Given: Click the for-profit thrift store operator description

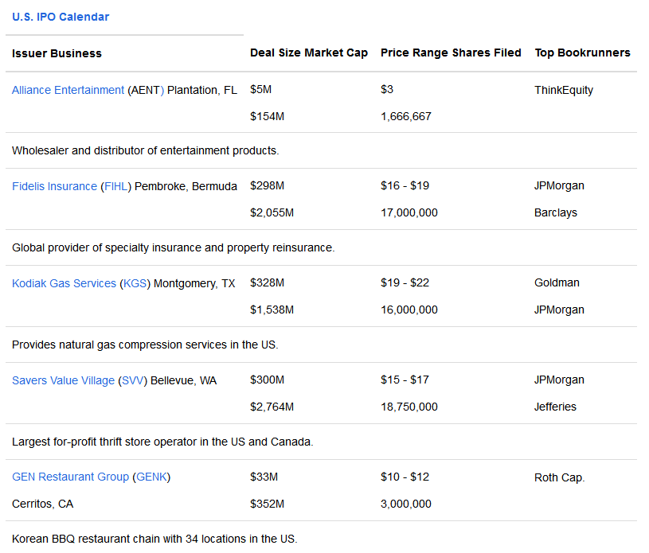Looking at the screenshot, I should point(162,442).
